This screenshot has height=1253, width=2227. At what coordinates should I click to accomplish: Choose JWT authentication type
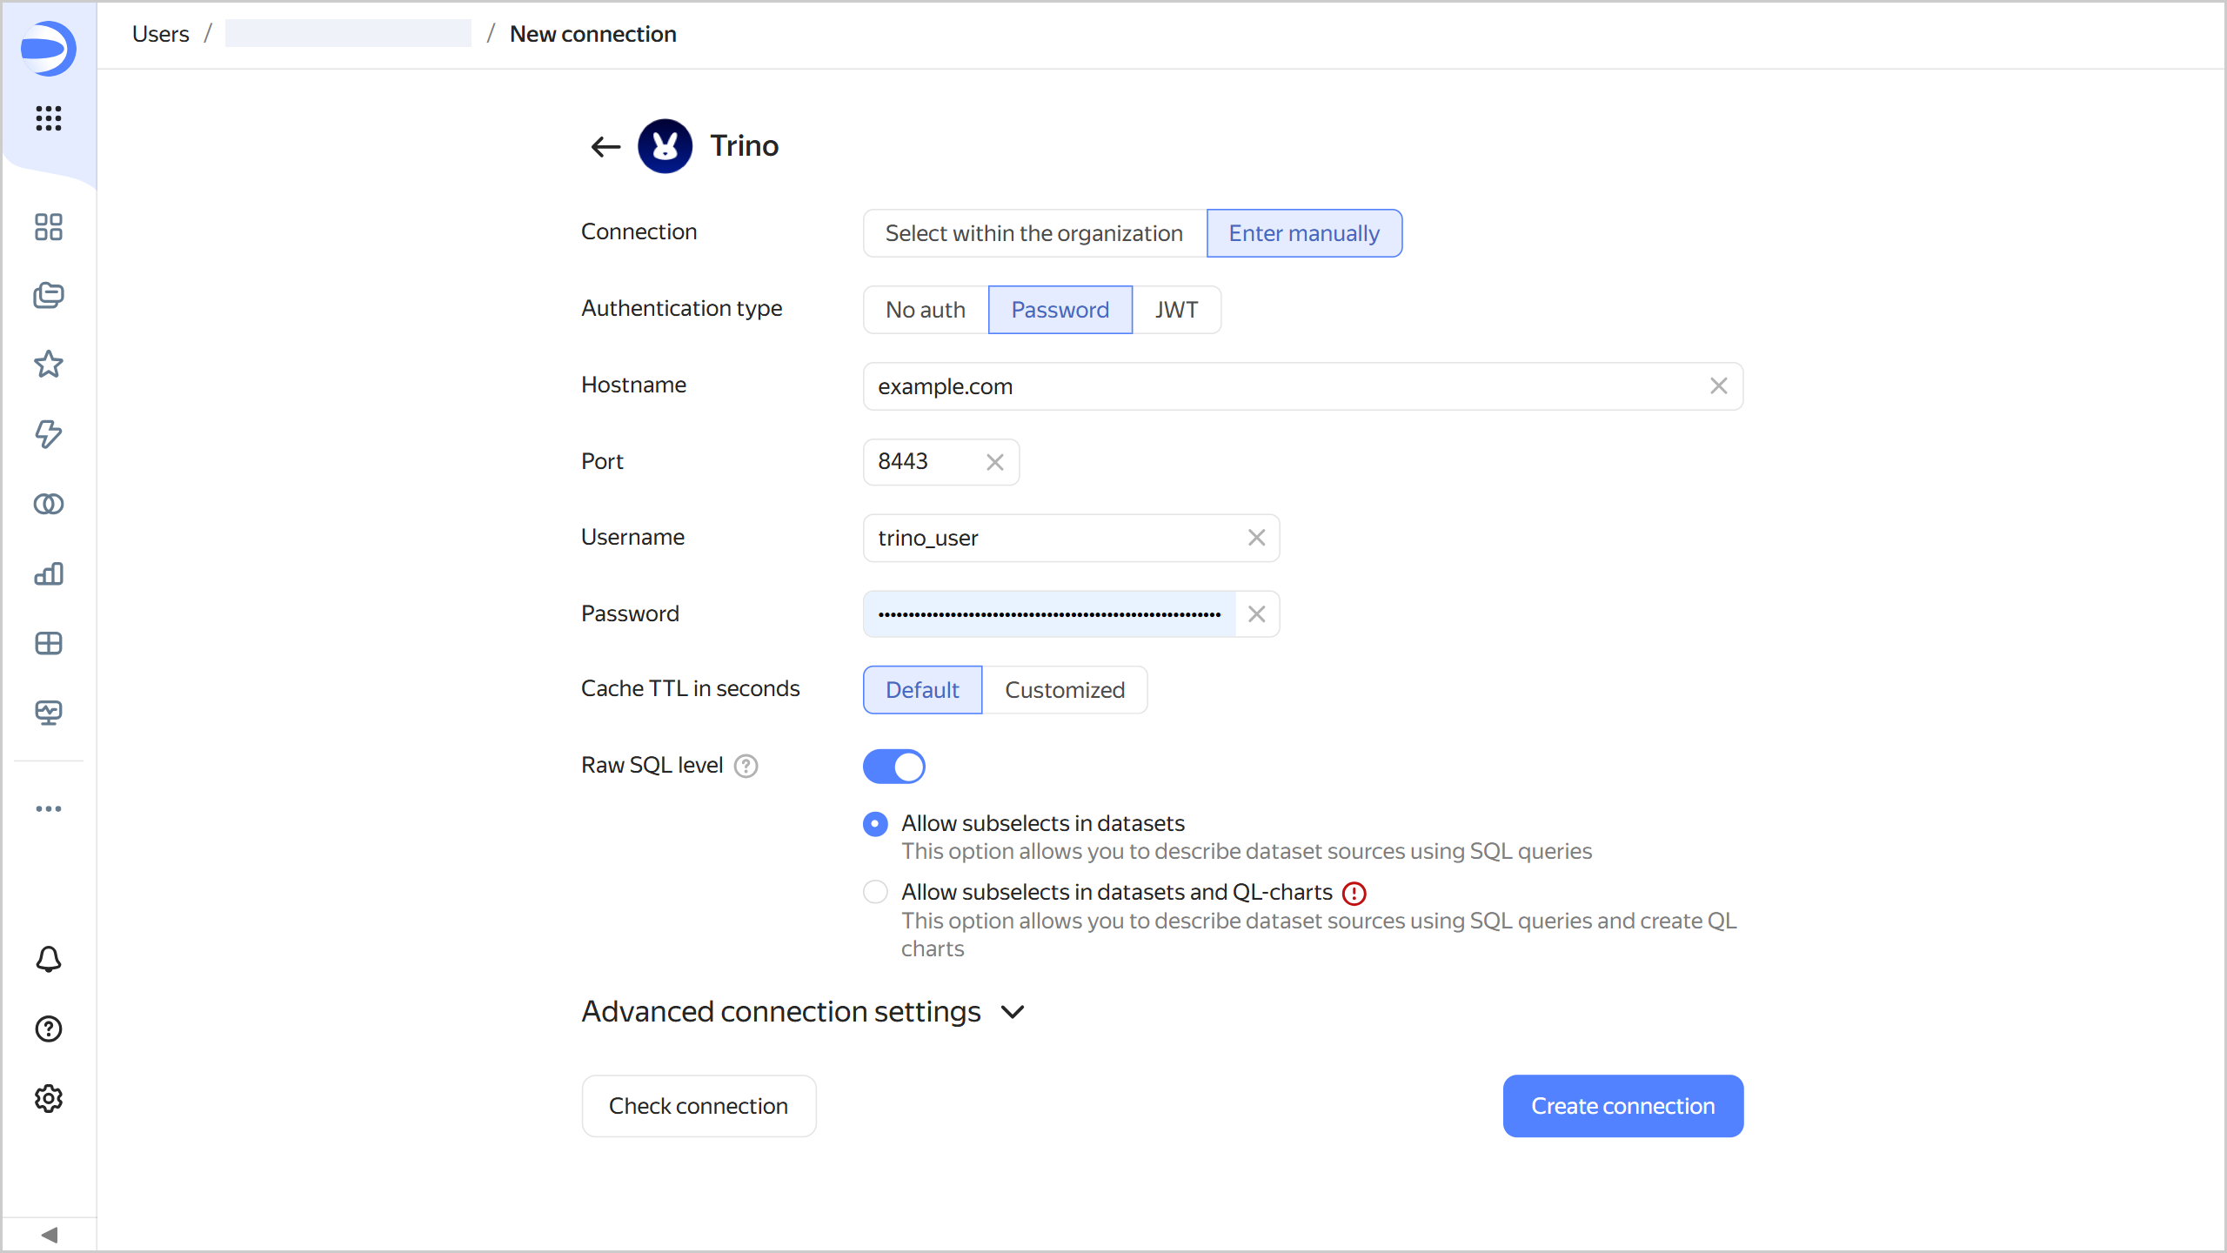pyautogui.click(x=1176, y=310)
